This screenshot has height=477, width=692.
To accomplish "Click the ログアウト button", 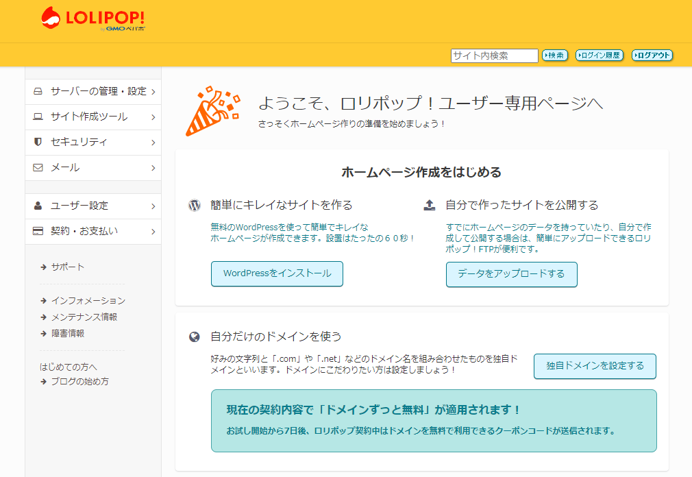I will (x=652, y=55).
